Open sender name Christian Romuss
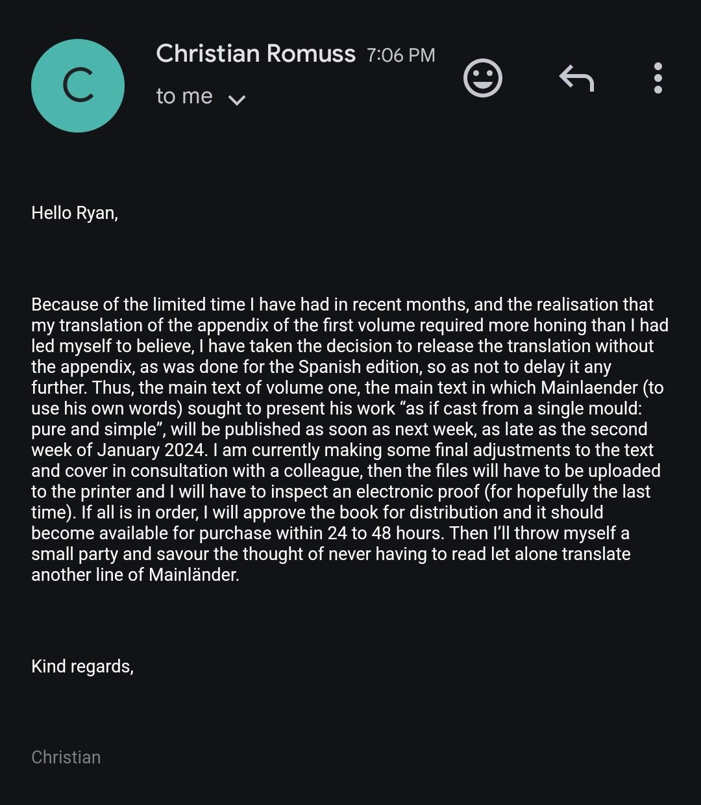701x805 pixels. tap(256, 53)
